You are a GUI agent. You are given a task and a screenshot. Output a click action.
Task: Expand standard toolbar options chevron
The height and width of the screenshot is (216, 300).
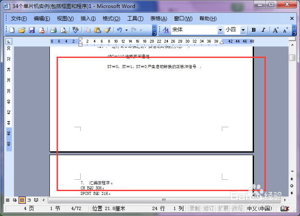click(x=154, y=30)
